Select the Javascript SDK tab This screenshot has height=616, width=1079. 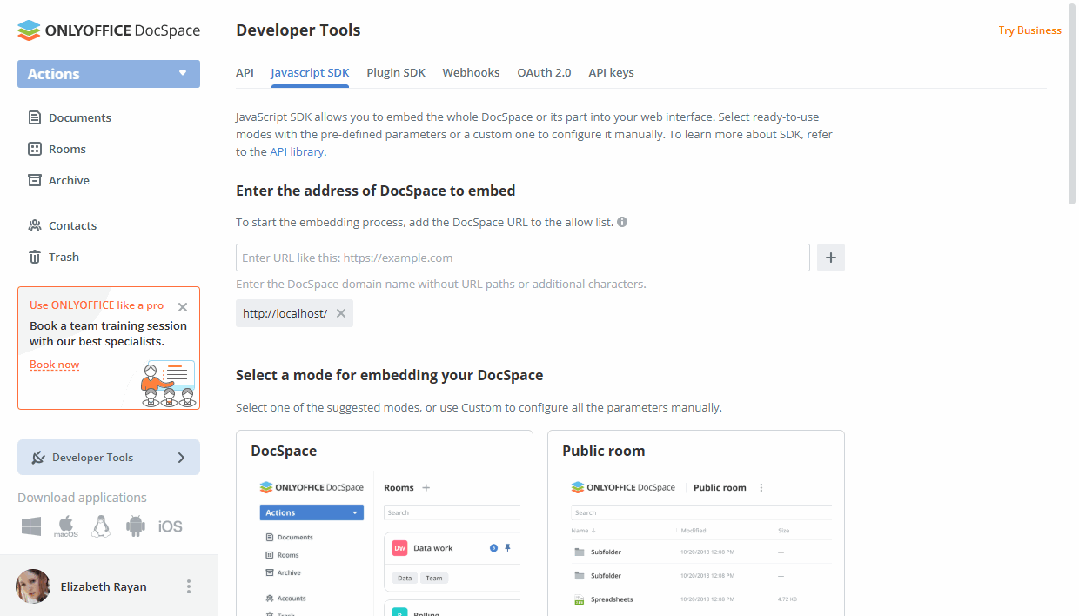click(x=310, y=73)
